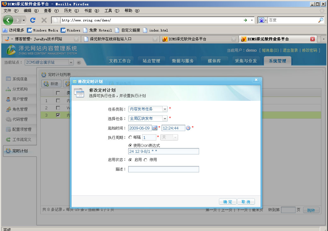Click the 修改密码 link
This screenshot has width=328, height=231.
[309, 50]
